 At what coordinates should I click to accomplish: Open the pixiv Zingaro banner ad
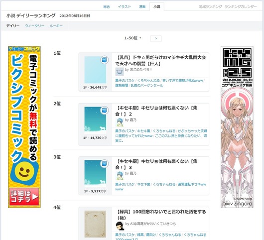(237, 127)
